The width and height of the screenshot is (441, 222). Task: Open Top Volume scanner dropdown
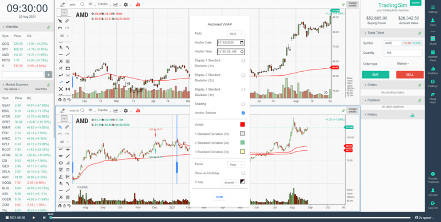click(x=12, y=89)
